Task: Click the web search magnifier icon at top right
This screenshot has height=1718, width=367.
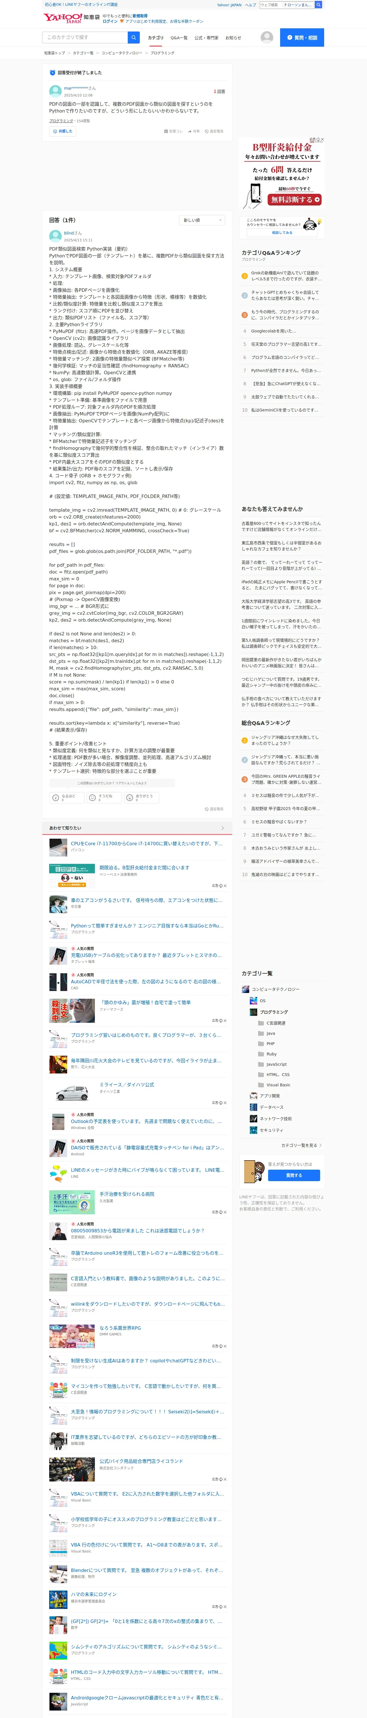Action: 318,5
